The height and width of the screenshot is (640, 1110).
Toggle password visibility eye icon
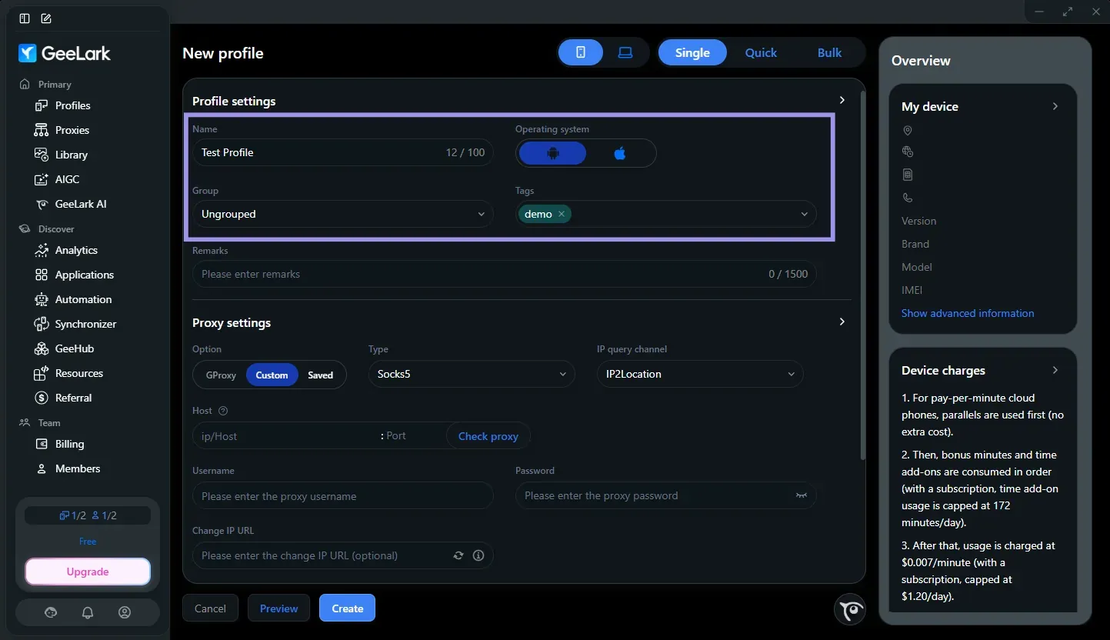click(x=802, y=495)
